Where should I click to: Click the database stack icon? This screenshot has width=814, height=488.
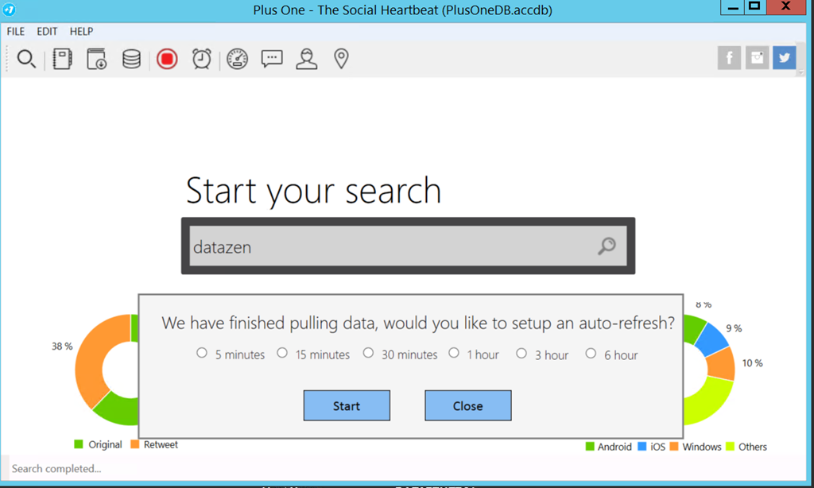131,60
